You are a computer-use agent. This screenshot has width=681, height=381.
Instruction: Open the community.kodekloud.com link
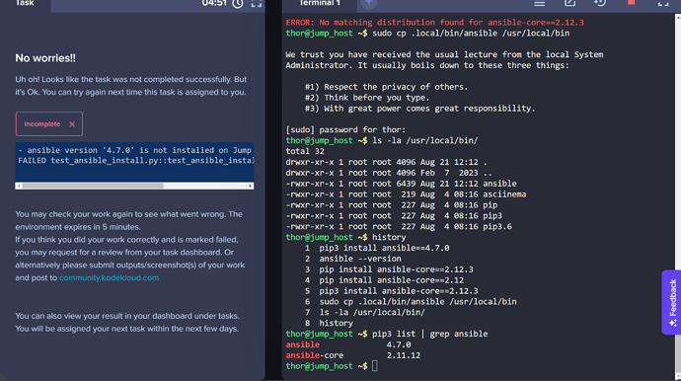tap(109, 277)
